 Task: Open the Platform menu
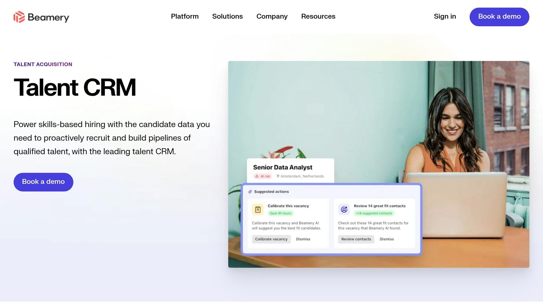coord(185,16)
